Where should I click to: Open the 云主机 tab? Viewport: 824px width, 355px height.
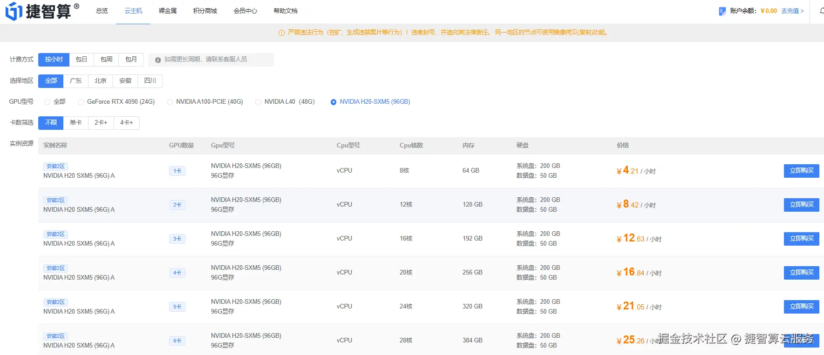pos(133,11)
